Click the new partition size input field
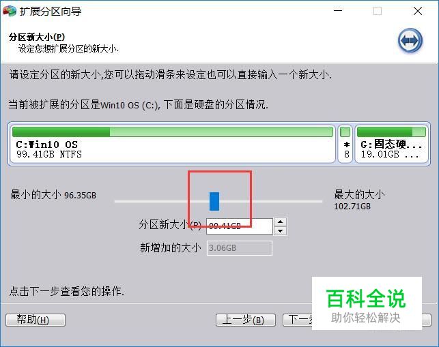Viewport: 439px width, 347px height. [240, 226]
